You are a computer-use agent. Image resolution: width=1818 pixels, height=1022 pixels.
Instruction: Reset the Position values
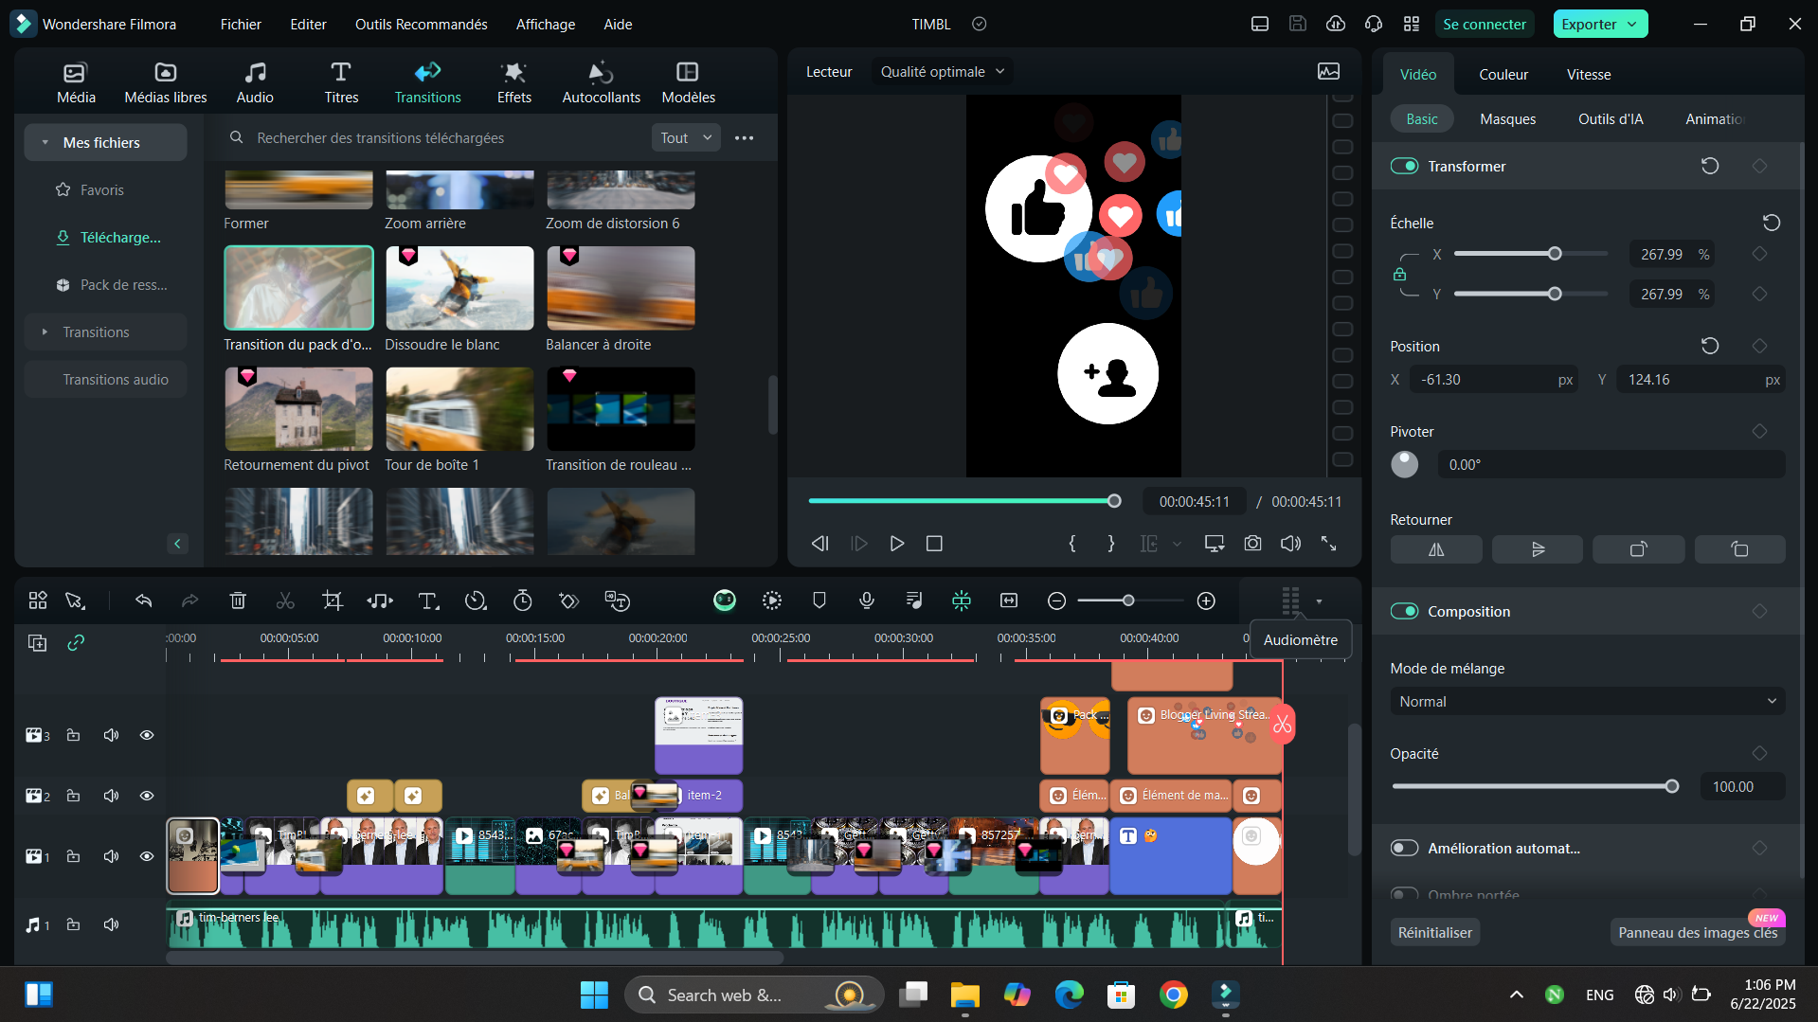1710,346
